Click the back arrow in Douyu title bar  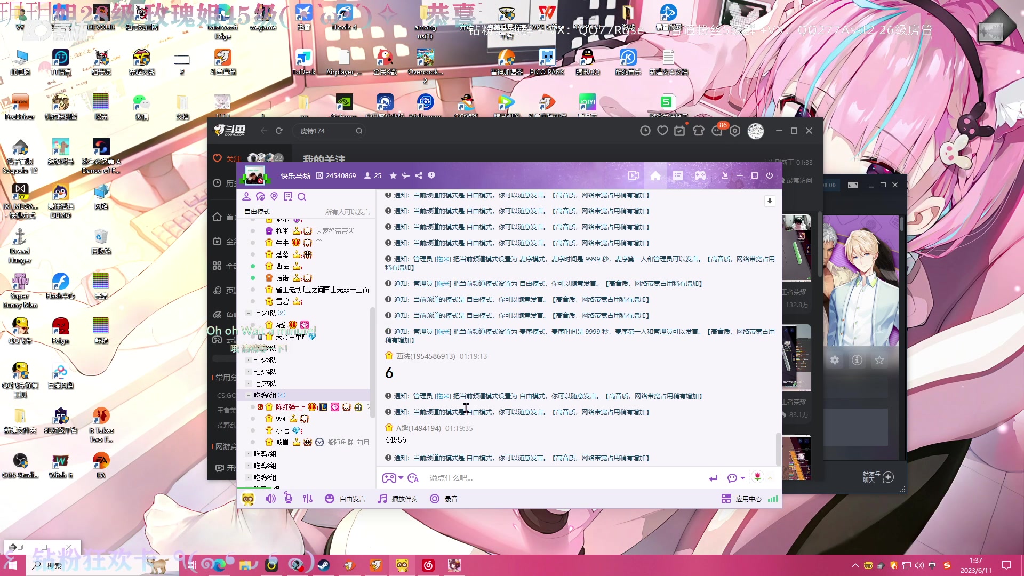264,131
